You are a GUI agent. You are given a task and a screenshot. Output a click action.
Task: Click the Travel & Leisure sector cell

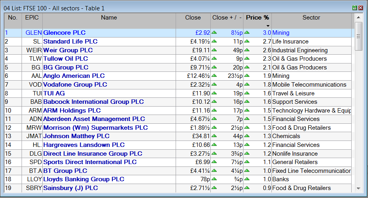311,93
